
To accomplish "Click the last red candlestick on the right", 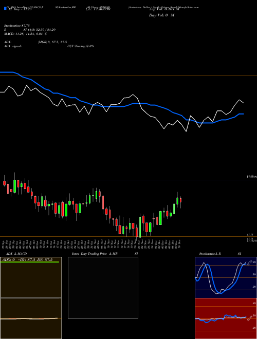I will point(180,200).
